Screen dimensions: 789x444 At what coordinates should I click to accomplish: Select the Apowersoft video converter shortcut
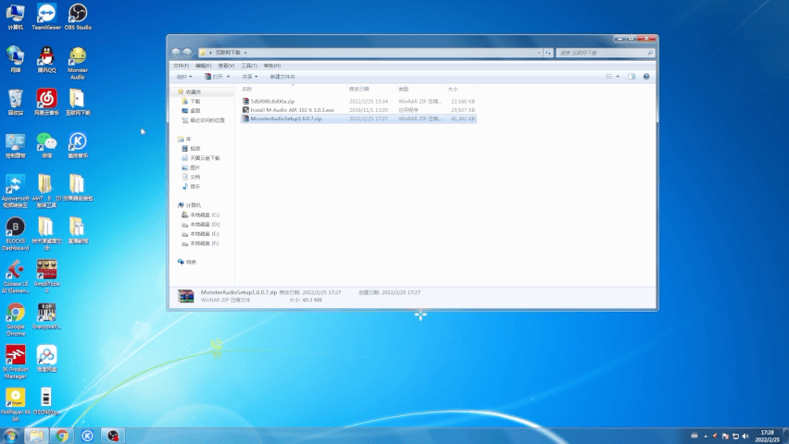coord(15,191)
